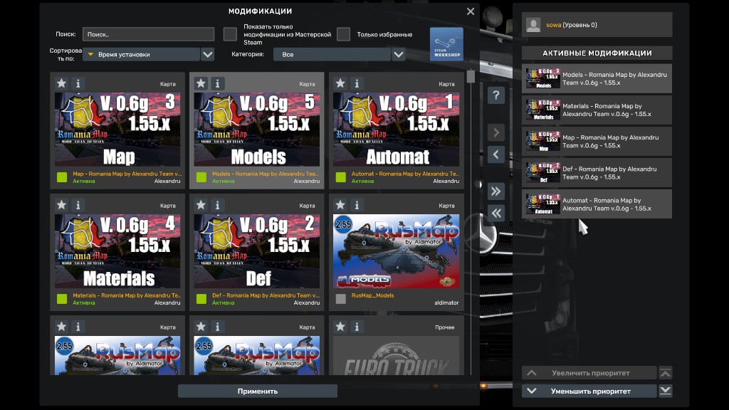
Task: Expand sort order dropdown arrow
Action: (x=207, y=54)
